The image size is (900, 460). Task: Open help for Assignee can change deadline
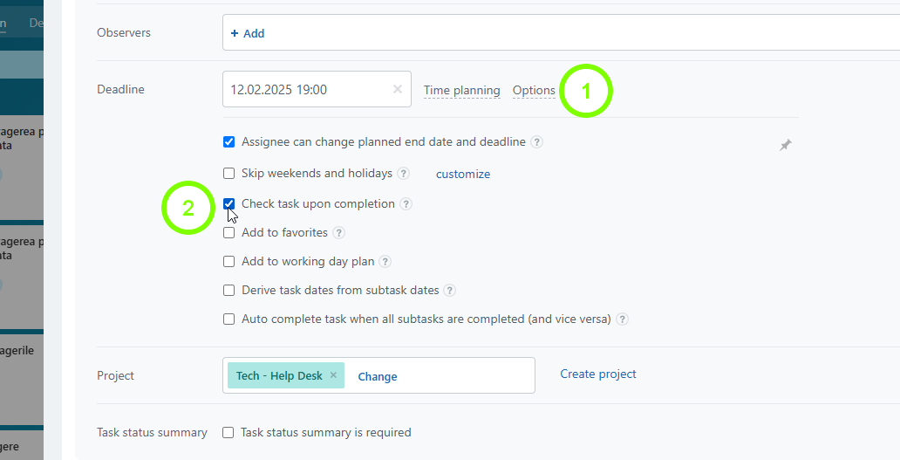point(536,142)
